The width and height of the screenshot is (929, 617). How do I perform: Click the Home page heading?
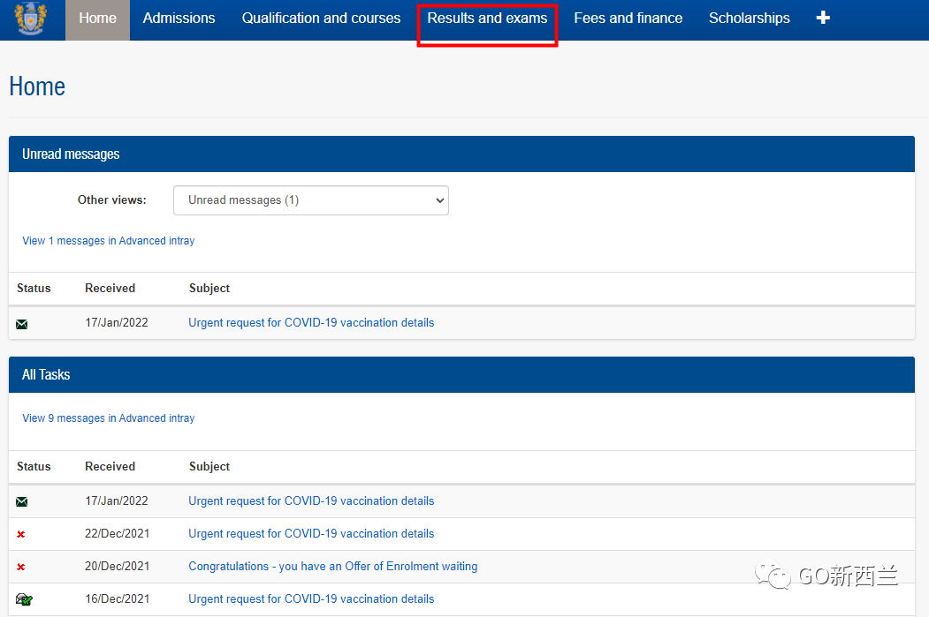coord(37,87)
